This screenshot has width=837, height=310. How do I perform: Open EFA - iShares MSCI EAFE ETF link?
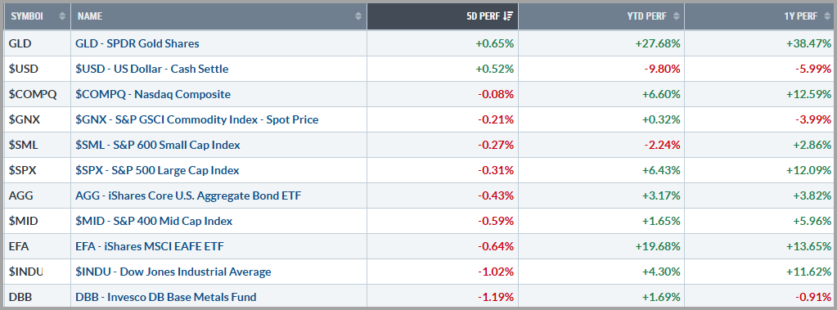point(150,246)
